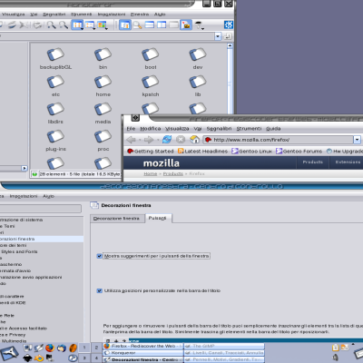Launch Firefox from the panel quick launcher
This screenshot has height=363, width=363.
(x=50, y=348)
